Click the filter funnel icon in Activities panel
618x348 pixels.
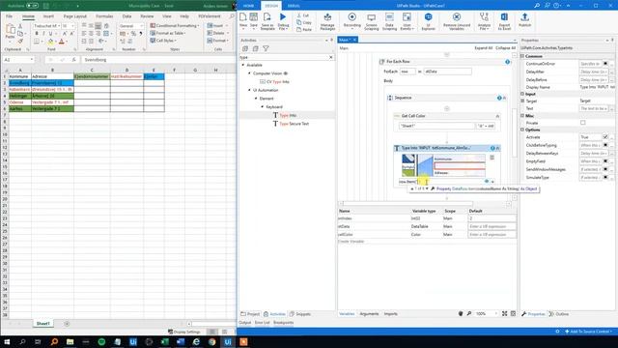coord(267,48)
